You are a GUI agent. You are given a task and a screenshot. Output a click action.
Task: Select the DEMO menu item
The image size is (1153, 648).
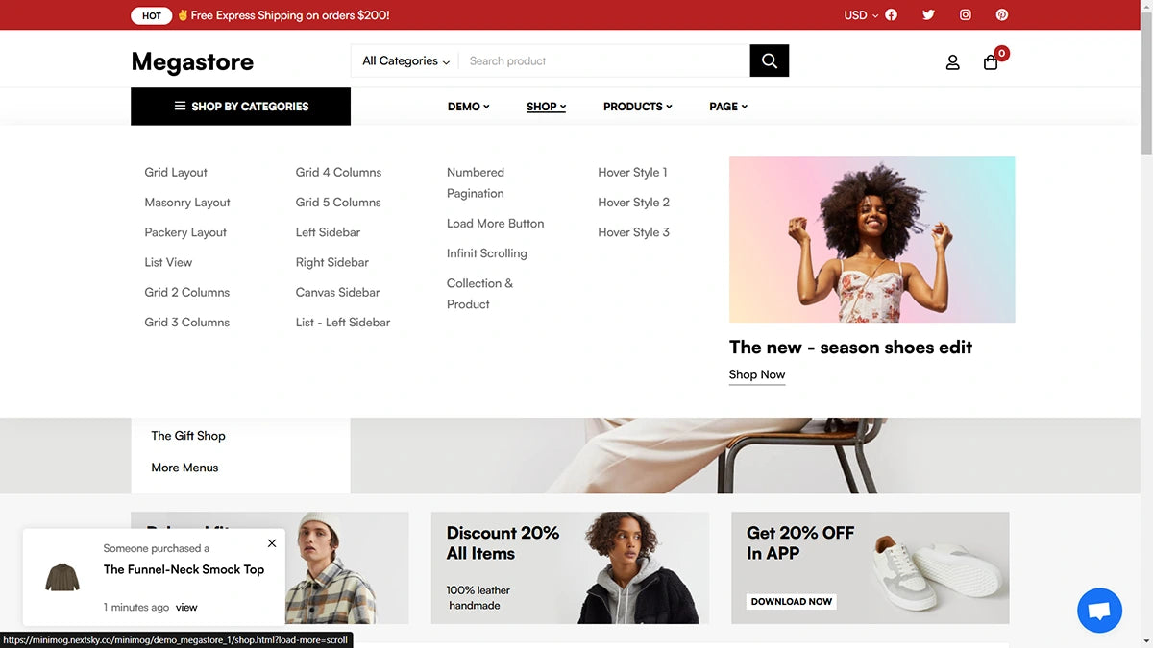(468, 106)
